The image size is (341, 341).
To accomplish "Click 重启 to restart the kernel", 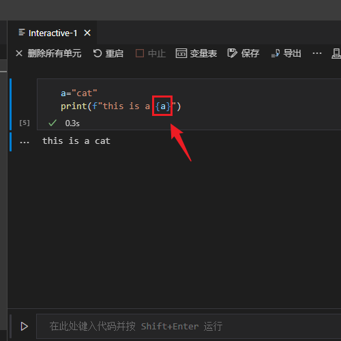I will pos(115,54).
